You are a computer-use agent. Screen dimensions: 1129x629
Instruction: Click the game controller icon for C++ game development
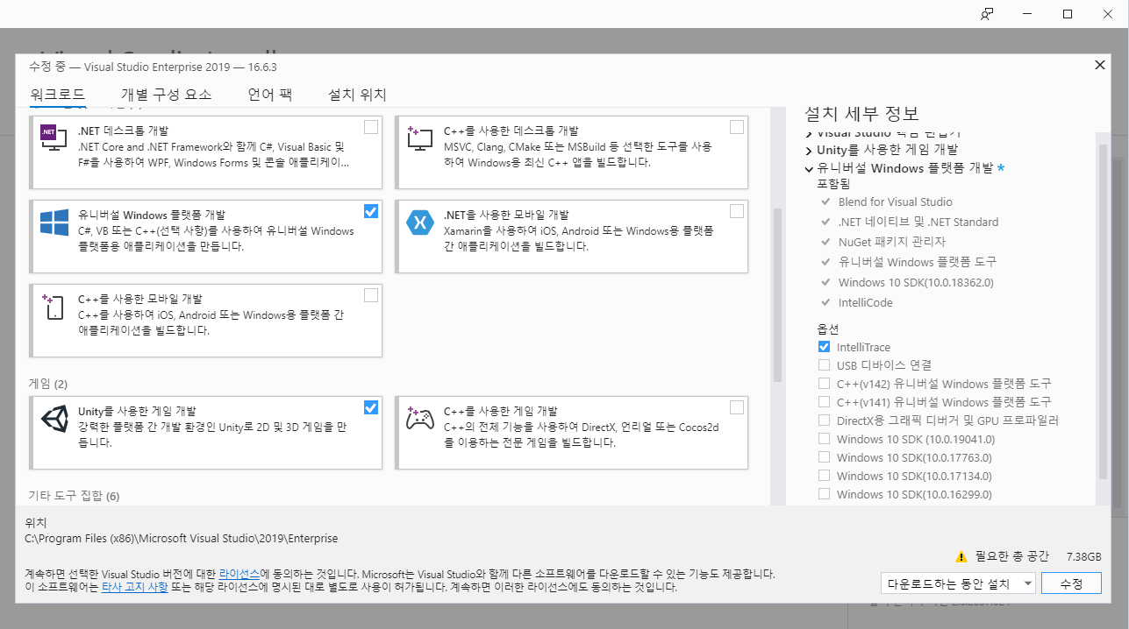click(420, 419)
